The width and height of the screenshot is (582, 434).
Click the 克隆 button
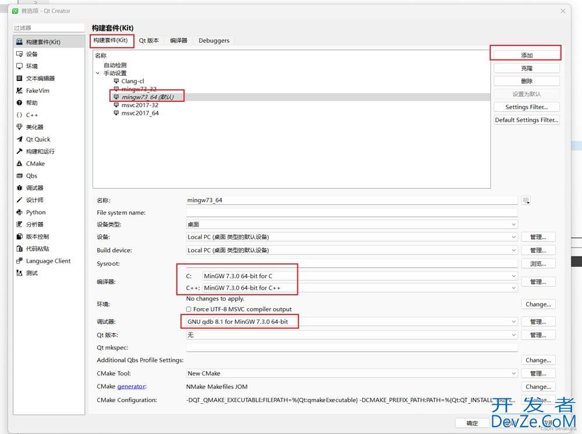[527, 68]
